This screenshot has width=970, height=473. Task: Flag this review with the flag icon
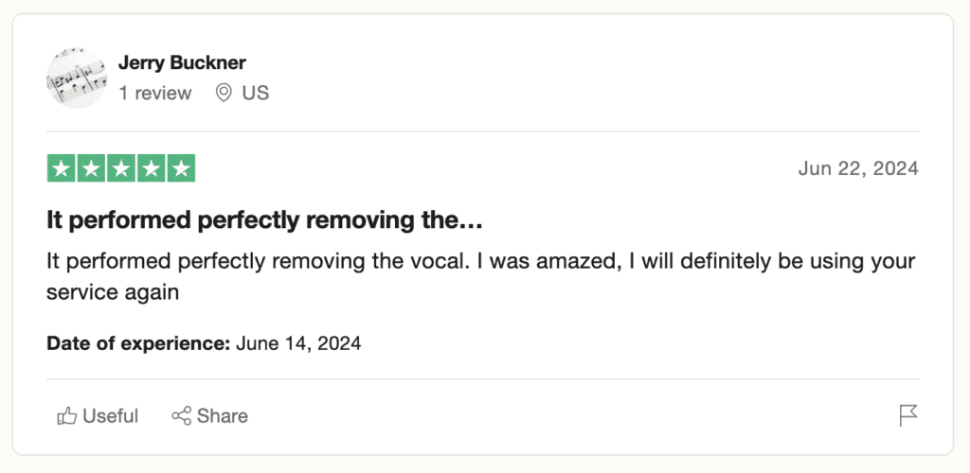point(908,415)
